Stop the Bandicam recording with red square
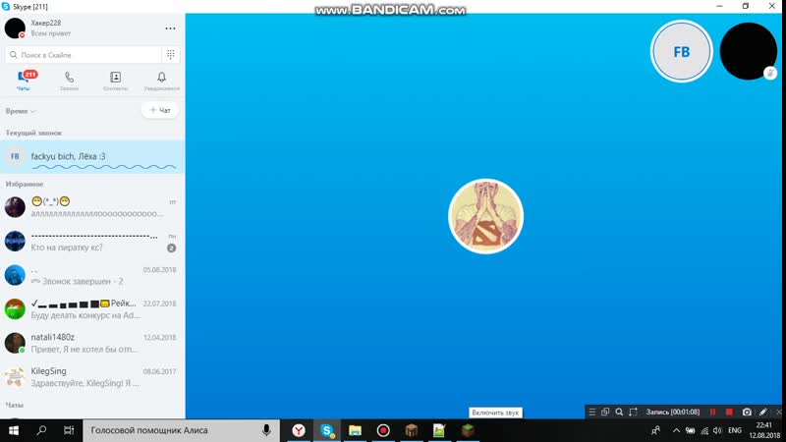The image size is (786, 442). [729, 412]
